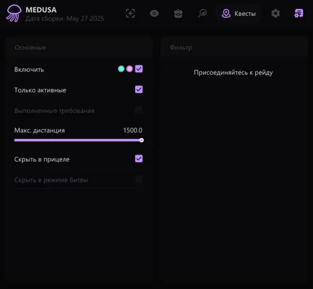This screenshot has width=313, height=289.
Task: Open the config list icon at far right
Action: pos(298,14)
